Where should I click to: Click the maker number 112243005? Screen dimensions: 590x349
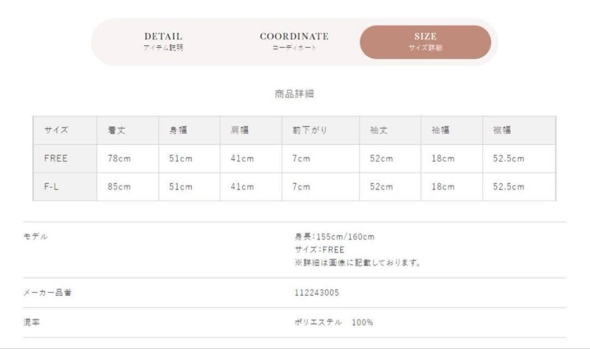[316, 293]
